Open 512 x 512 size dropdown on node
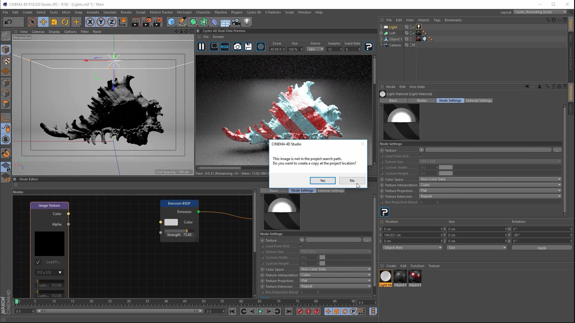 [49, 272]
